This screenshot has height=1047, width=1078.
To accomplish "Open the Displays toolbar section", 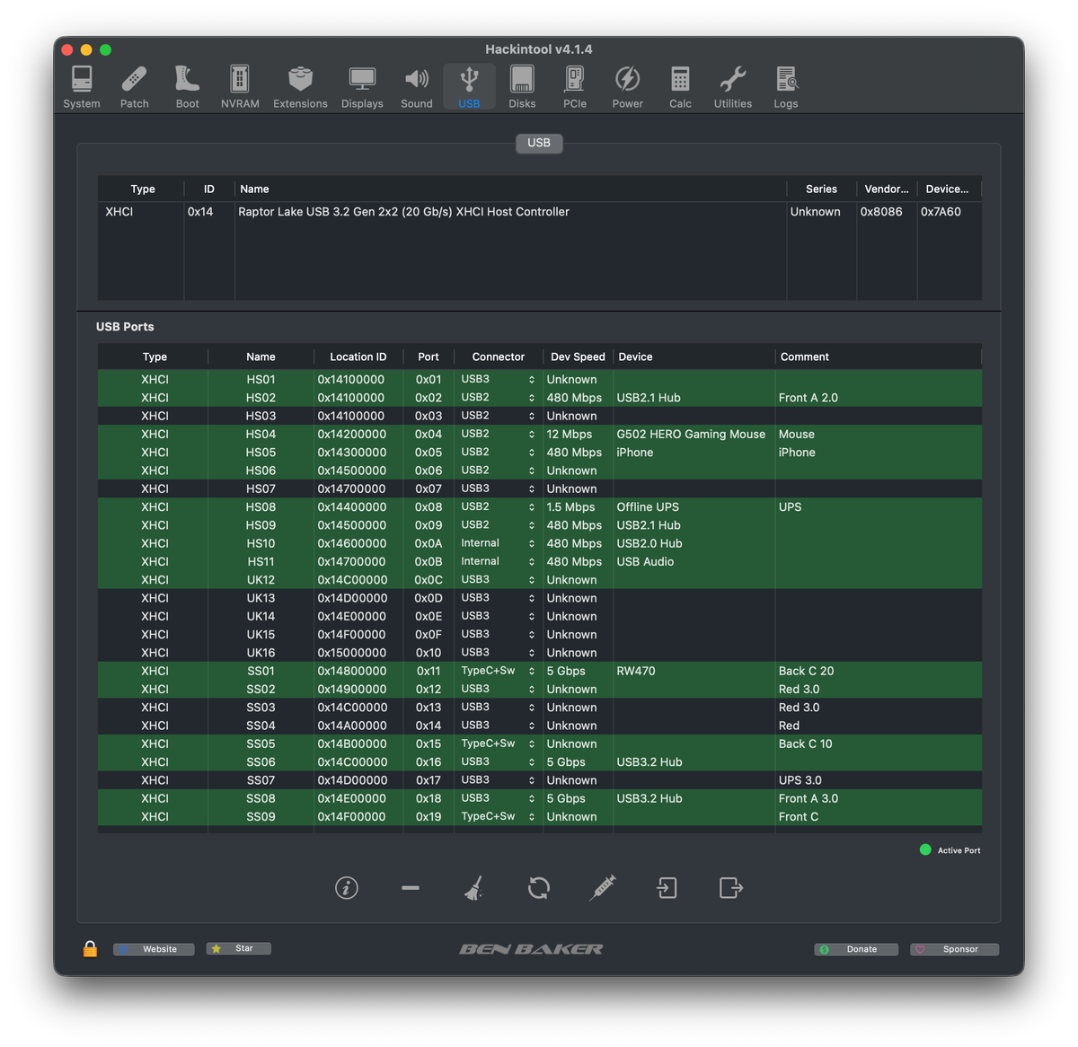I will 362,87.
